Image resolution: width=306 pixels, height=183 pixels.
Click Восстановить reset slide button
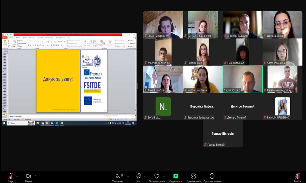tap(21, 44)
